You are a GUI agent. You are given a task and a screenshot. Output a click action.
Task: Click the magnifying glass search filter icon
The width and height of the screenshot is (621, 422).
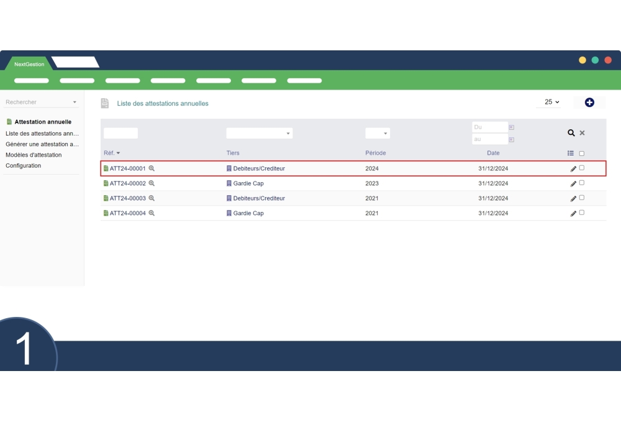(x=571, y=133)
